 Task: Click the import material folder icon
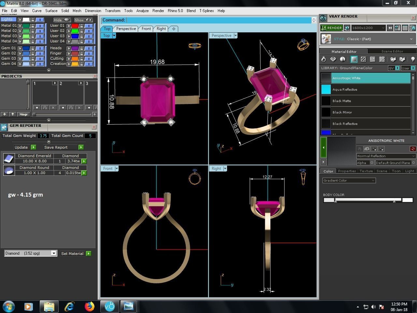(381, 149)
